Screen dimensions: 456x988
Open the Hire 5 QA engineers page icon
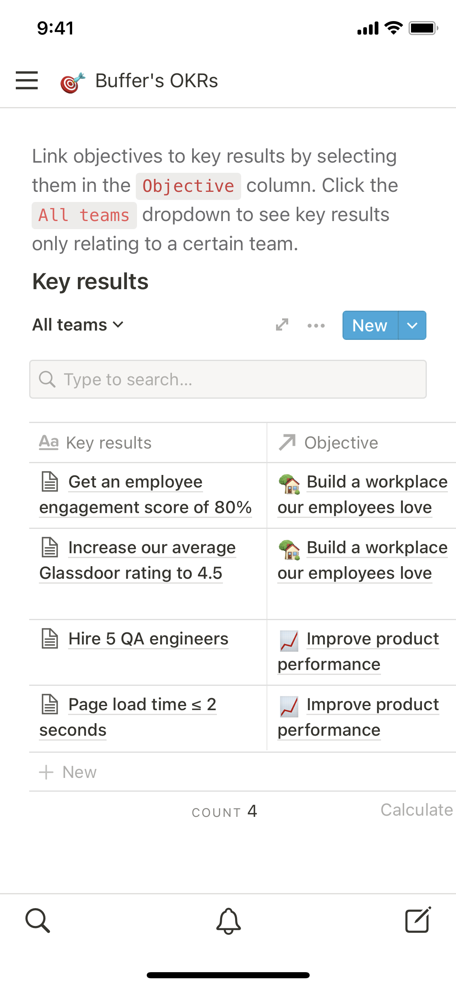[x=50, y=639]
